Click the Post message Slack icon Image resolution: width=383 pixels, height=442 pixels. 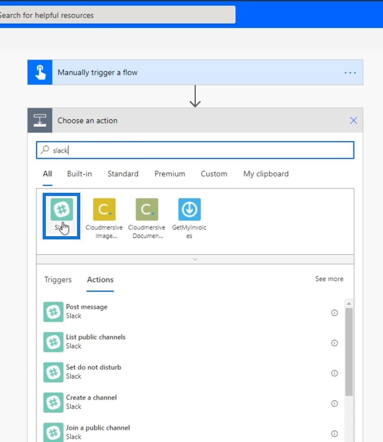pos(53,312)
